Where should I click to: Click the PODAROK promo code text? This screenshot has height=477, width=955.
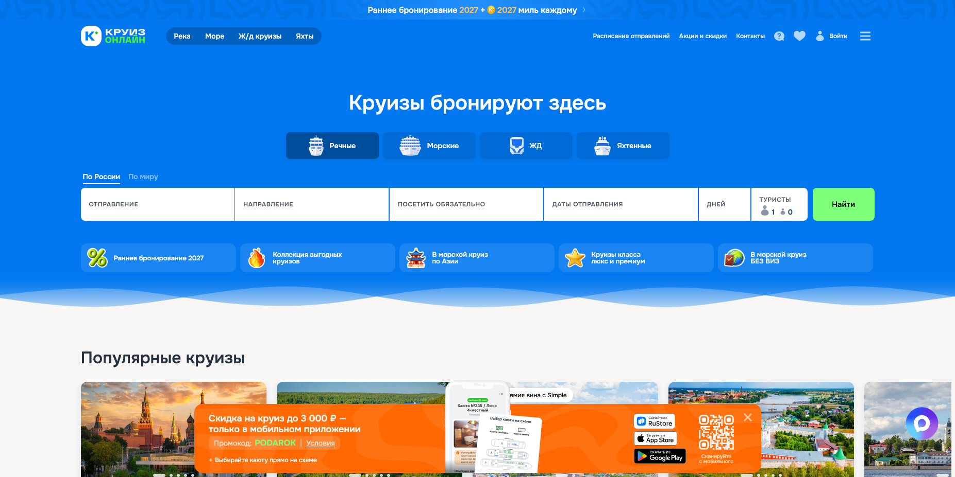275,443
